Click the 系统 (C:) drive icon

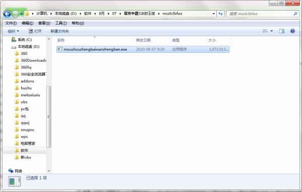point(14,39)
